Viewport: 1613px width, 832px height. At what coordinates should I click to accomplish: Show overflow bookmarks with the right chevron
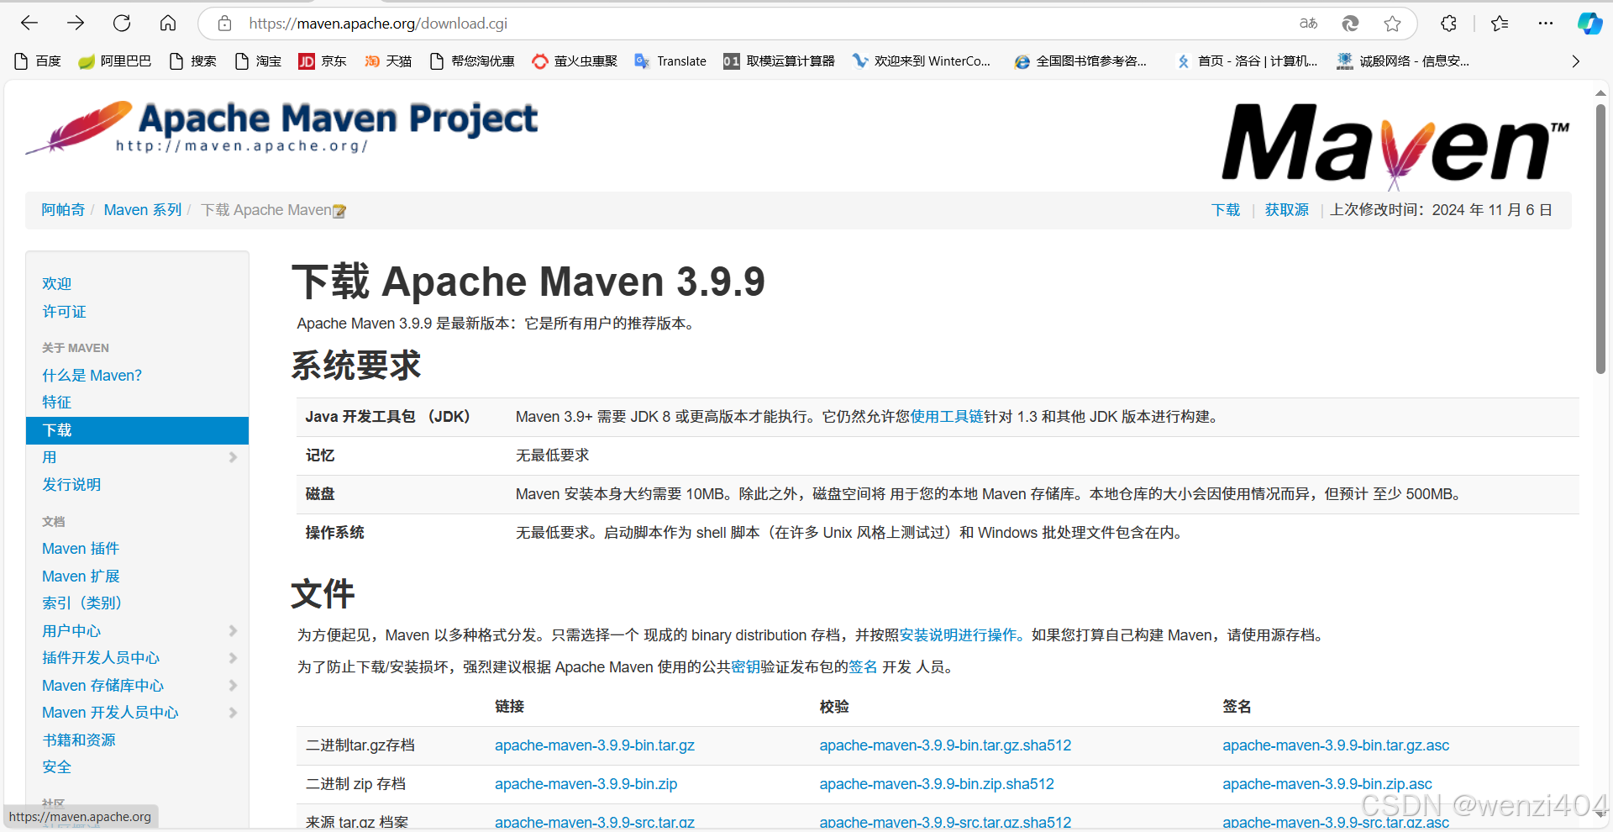point(1576,61)
